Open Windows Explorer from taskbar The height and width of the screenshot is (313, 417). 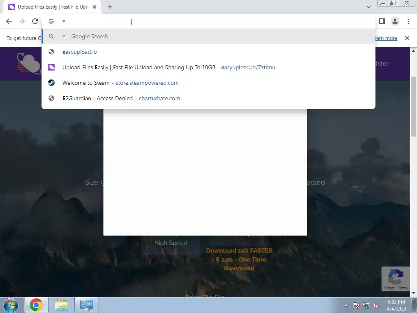coord(61,305)
